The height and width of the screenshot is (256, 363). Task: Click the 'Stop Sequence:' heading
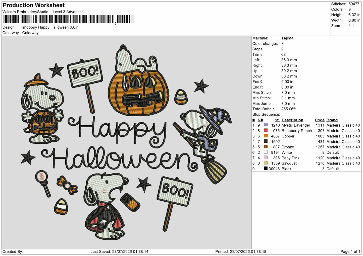pos(266,114)
